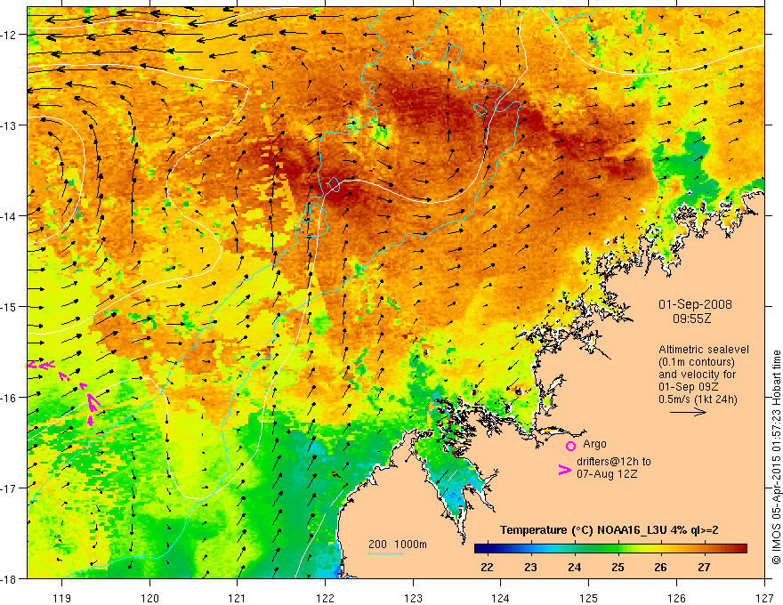
Task: Click the 'drifters@12h to' legend label
Action: (614, 462)
